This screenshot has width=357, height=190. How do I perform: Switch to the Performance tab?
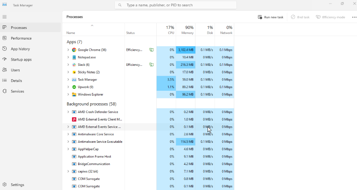(21, 38)
